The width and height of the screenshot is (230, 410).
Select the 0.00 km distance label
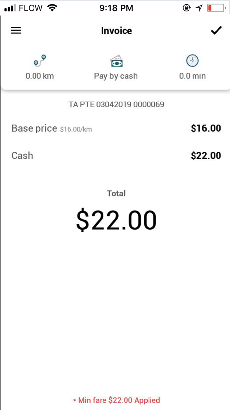coord(39,76)
